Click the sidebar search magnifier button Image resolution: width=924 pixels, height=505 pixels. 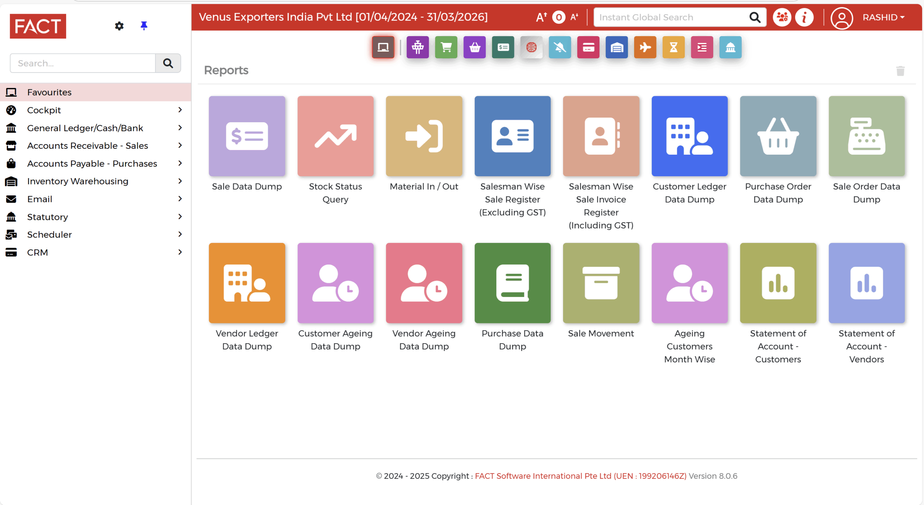coord(168,63)
